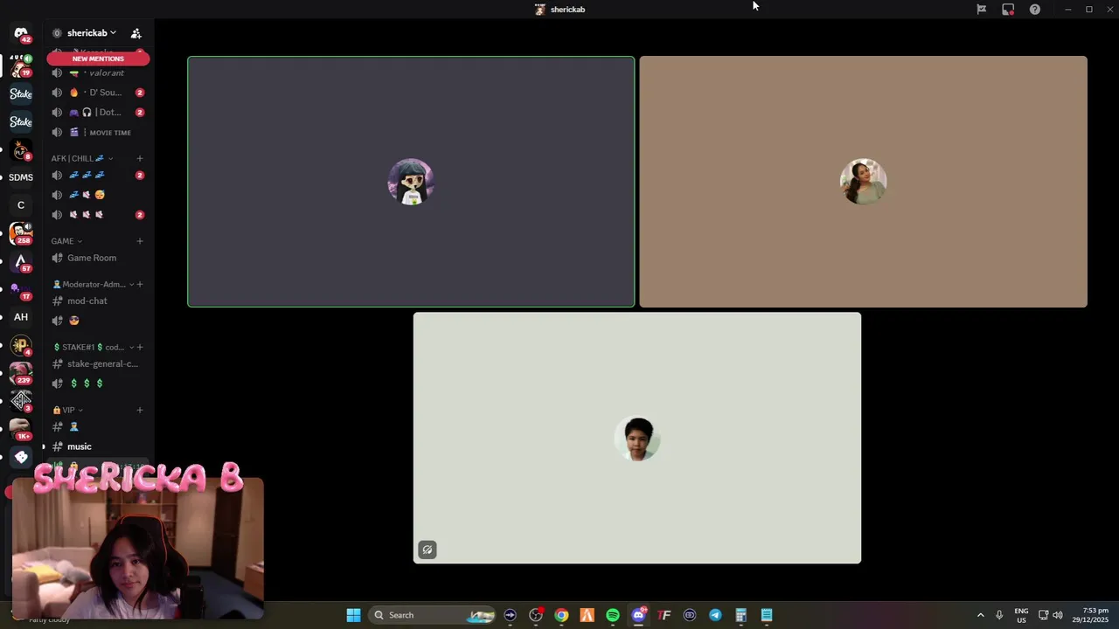Join the | Dot... voice channel

pos(98,112)
